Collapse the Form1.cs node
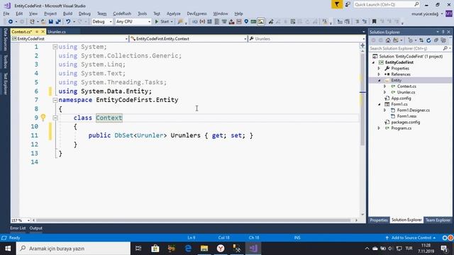Screen dimensions: 454x255 [x=379, y=104]
